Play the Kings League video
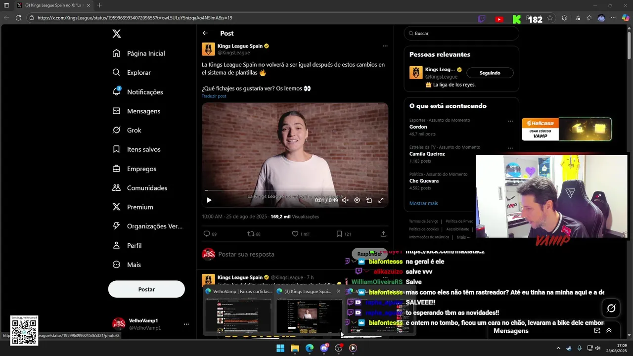 click(x=209, y=200)
